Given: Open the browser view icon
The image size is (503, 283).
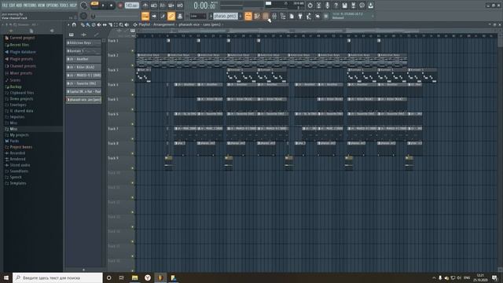Looking at the screenshot, I should pos(283,16).
